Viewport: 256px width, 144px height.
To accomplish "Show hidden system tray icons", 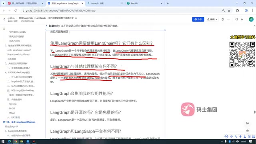I will [x=222, y=141].
